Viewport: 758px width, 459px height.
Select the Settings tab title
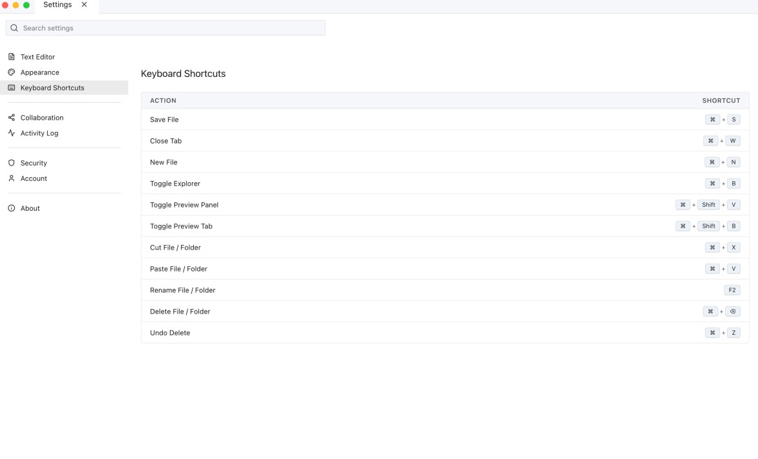(x=57, y=5)
